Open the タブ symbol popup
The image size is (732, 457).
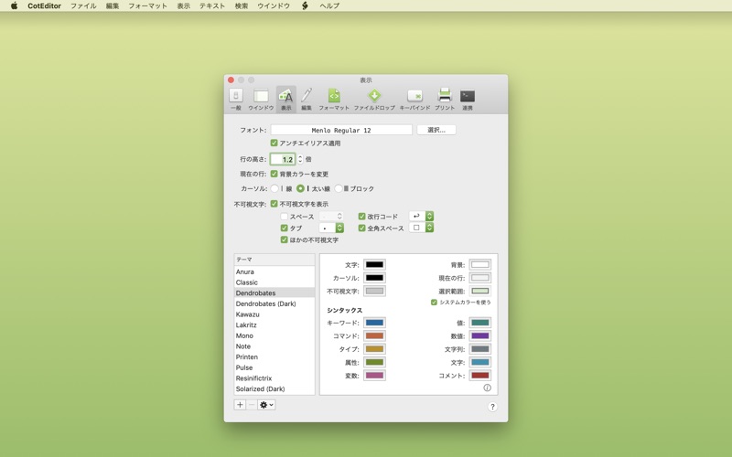(x=331, y=228)
